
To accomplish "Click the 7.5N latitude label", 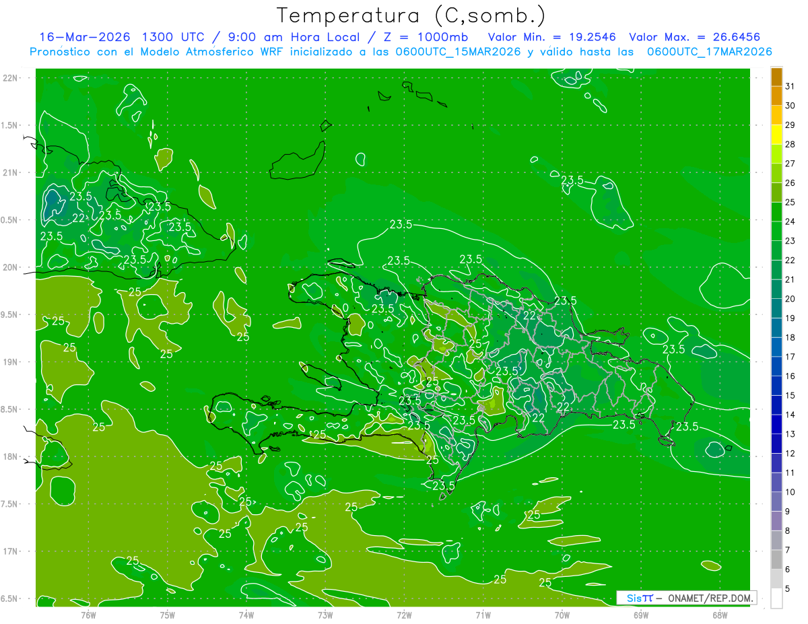I will pyautogui.click(x=9, y=504).
